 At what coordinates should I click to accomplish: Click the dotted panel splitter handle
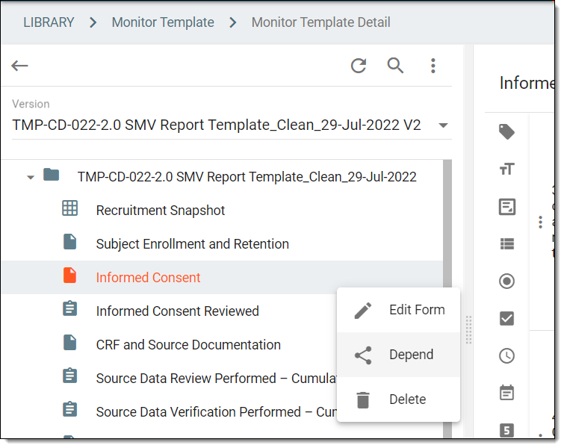(468, 330)
